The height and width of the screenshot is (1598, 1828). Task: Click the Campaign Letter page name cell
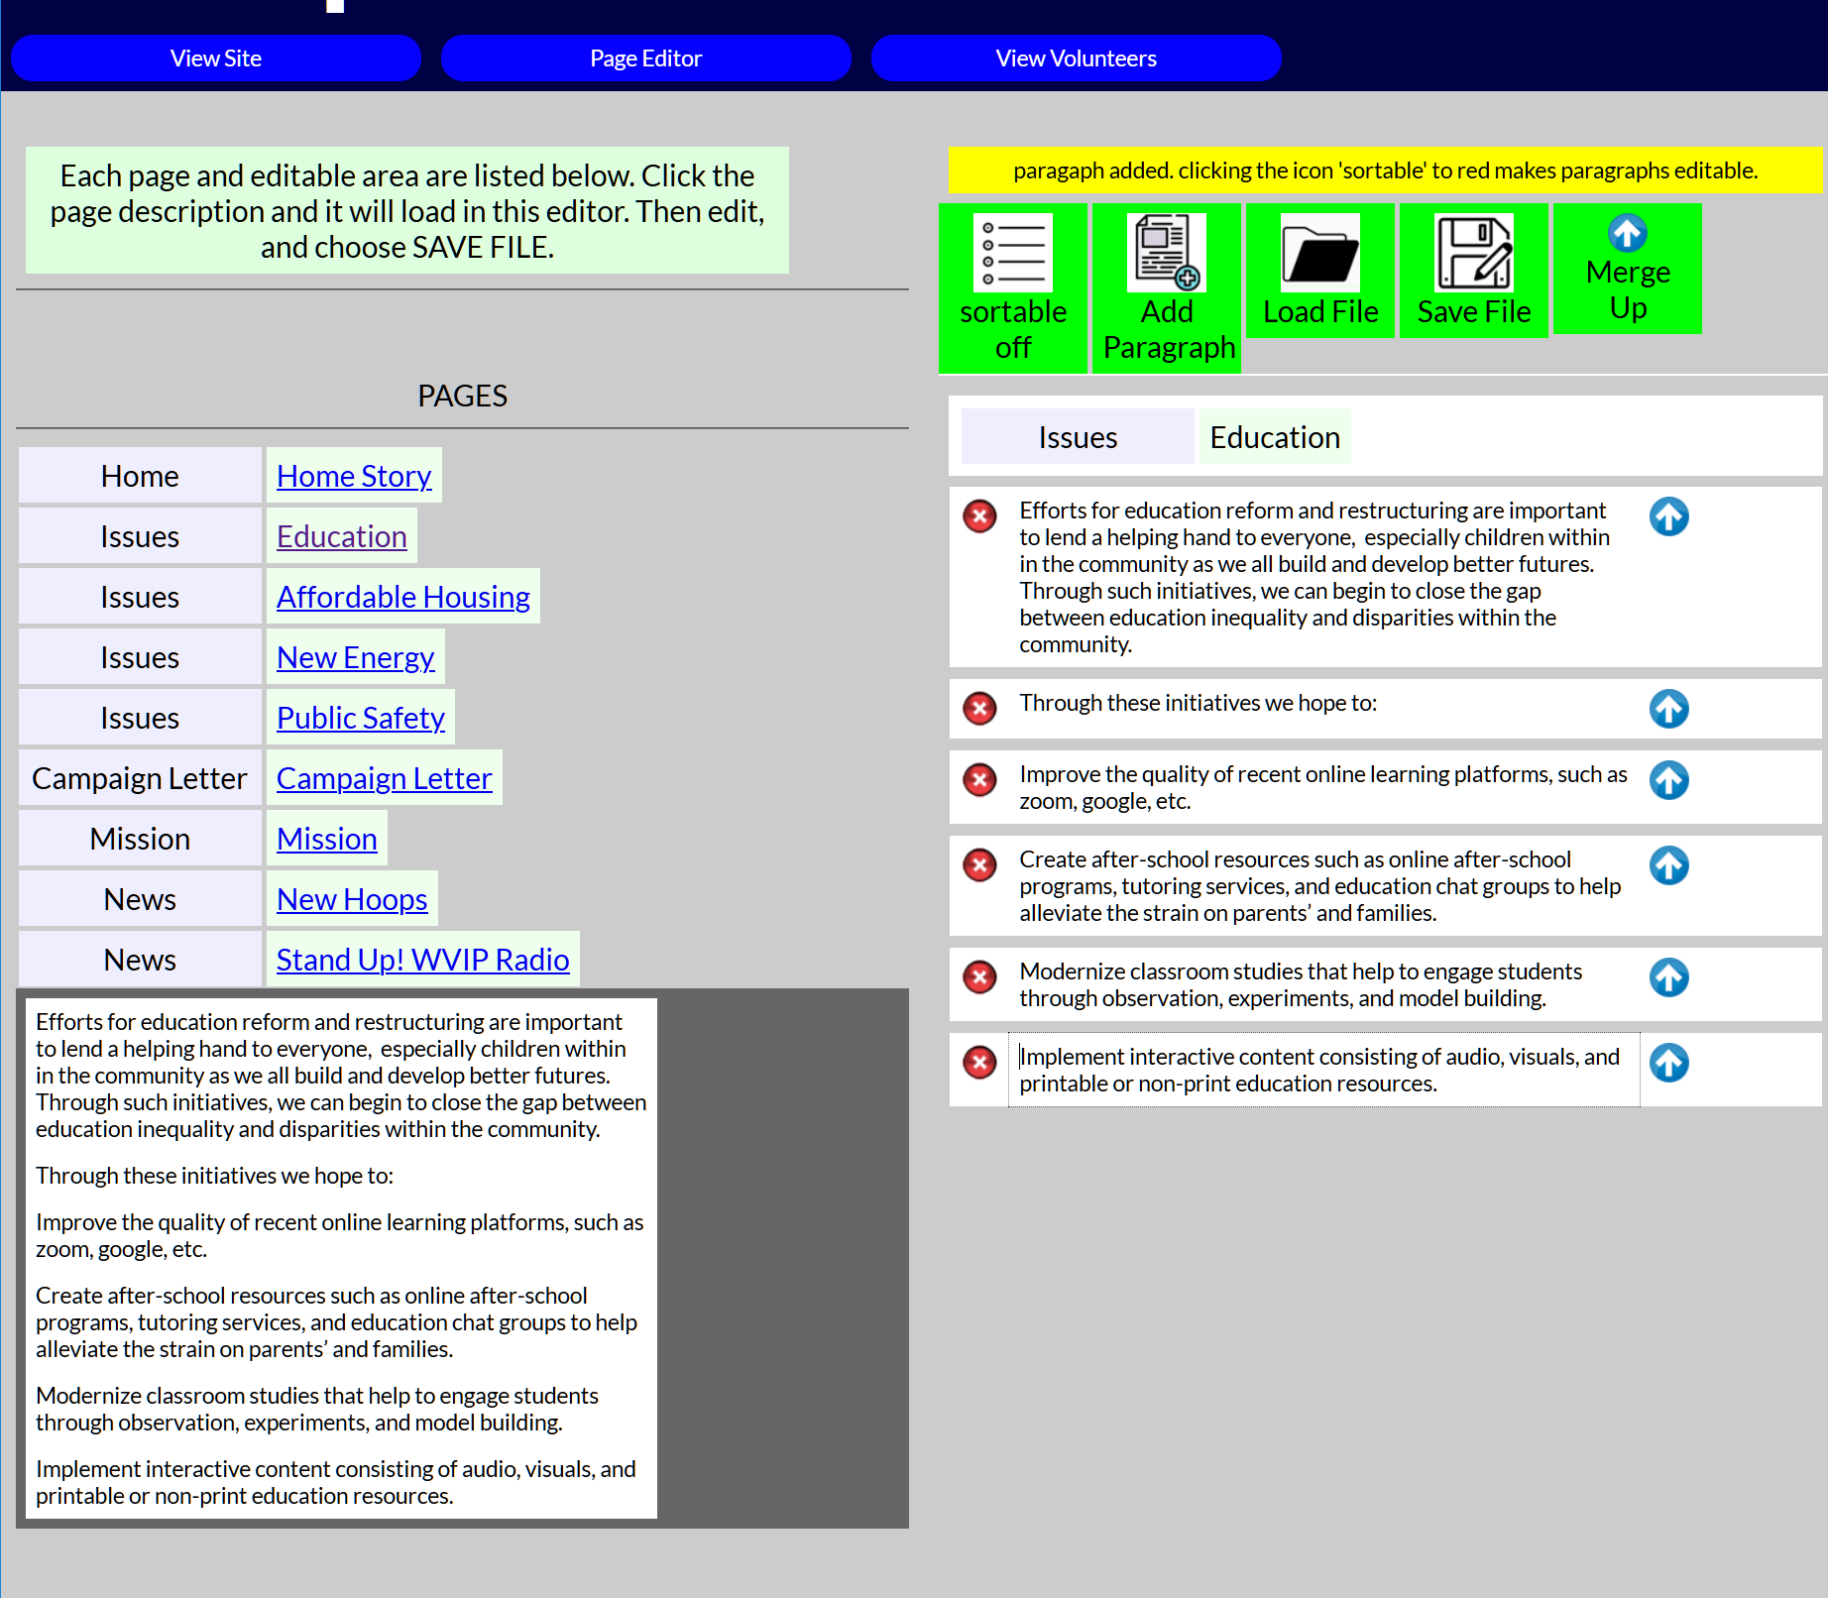click(x=140, y=778)
